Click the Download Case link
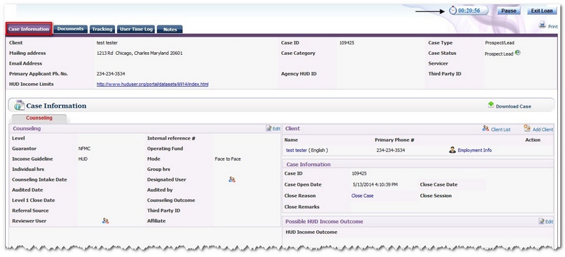Viewport: 565px width, 257px height. pos(513,106)
